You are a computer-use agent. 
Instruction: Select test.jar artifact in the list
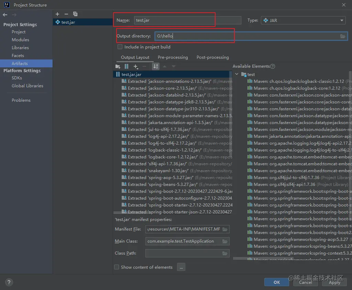tap(83, 22)
